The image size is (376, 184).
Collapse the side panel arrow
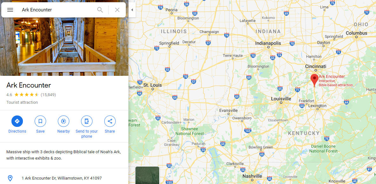pos(132,10)
